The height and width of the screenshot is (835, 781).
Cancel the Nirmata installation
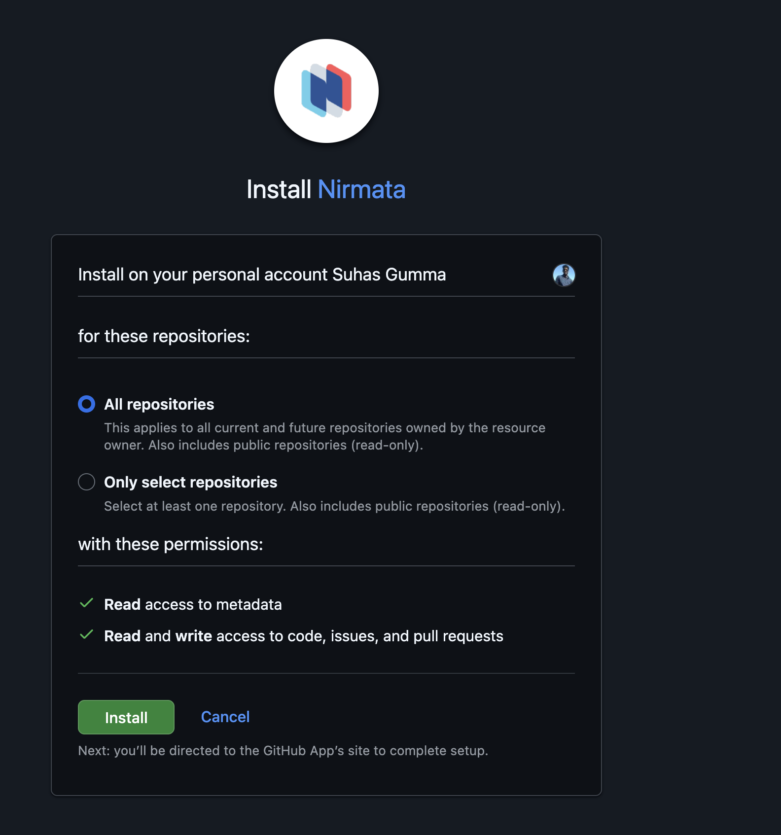click(225, 717)
